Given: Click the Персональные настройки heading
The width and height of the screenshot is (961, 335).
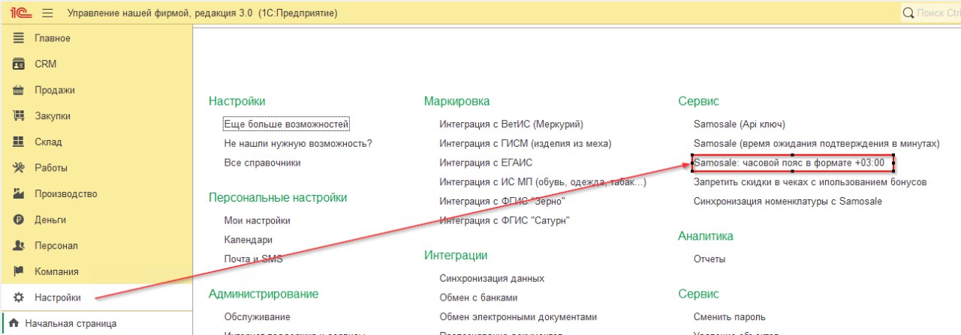Looking at the screenshot, I should [278, 198].
